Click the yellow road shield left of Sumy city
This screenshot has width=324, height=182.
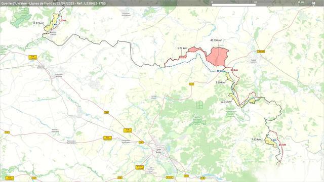141,142
